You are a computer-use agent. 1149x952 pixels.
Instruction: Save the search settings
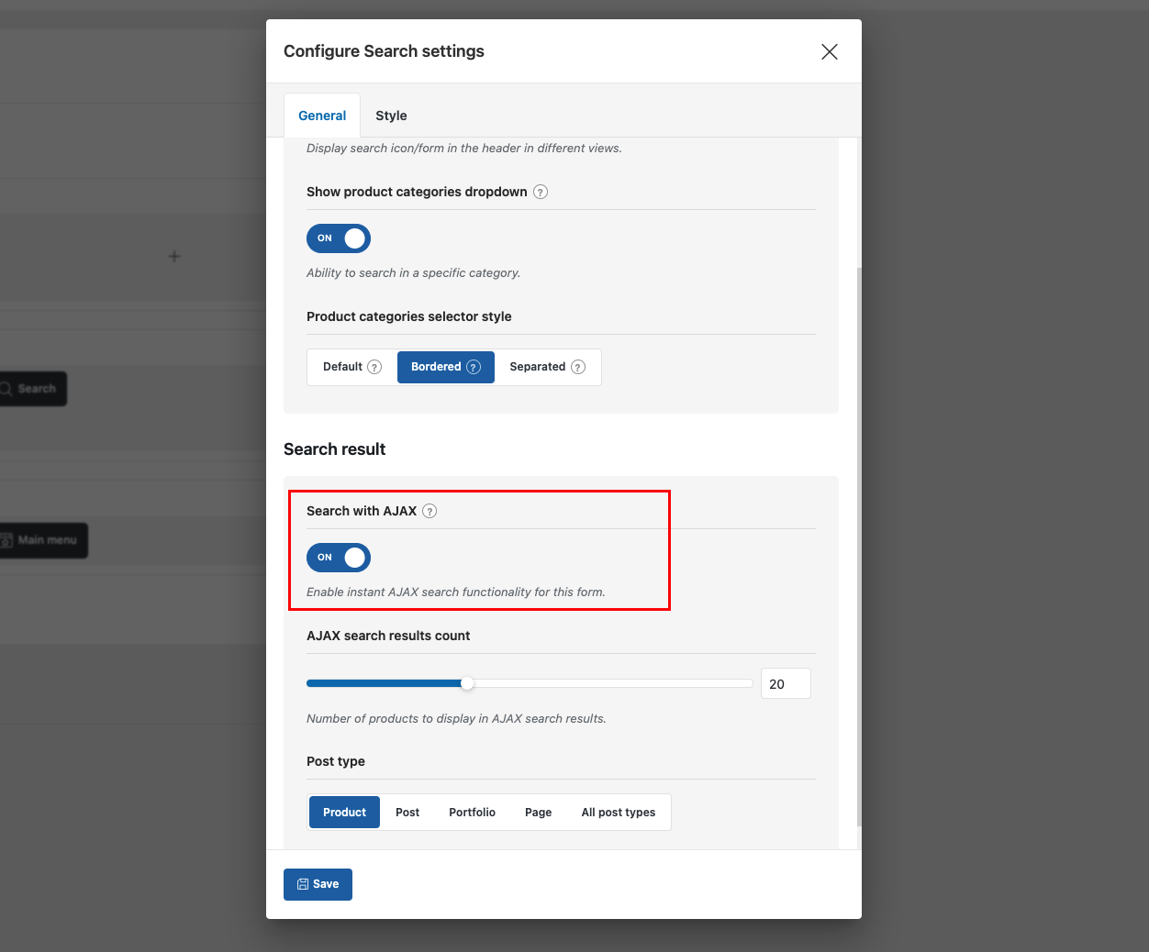pyautogui.click(x=318, y=884)
